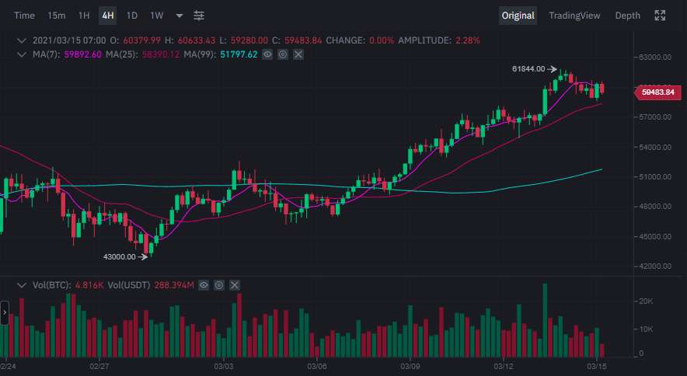Open the technical indicator settings icon

coord(200,16)
